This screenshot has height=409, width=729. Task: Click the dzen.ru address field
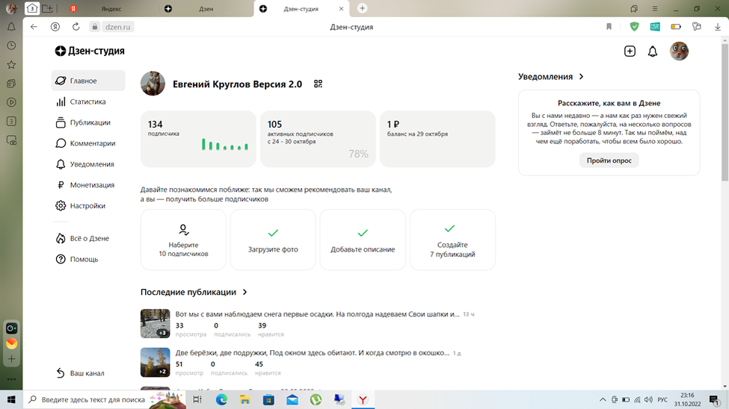117,27
